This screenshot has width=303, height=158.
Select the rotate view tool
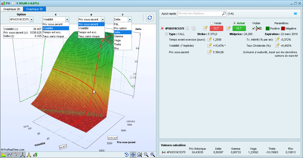126,155
